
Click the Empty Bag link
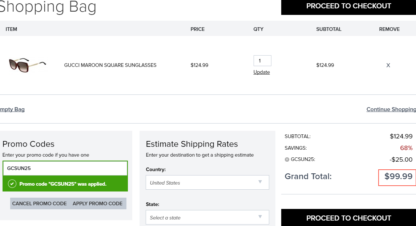12,109
